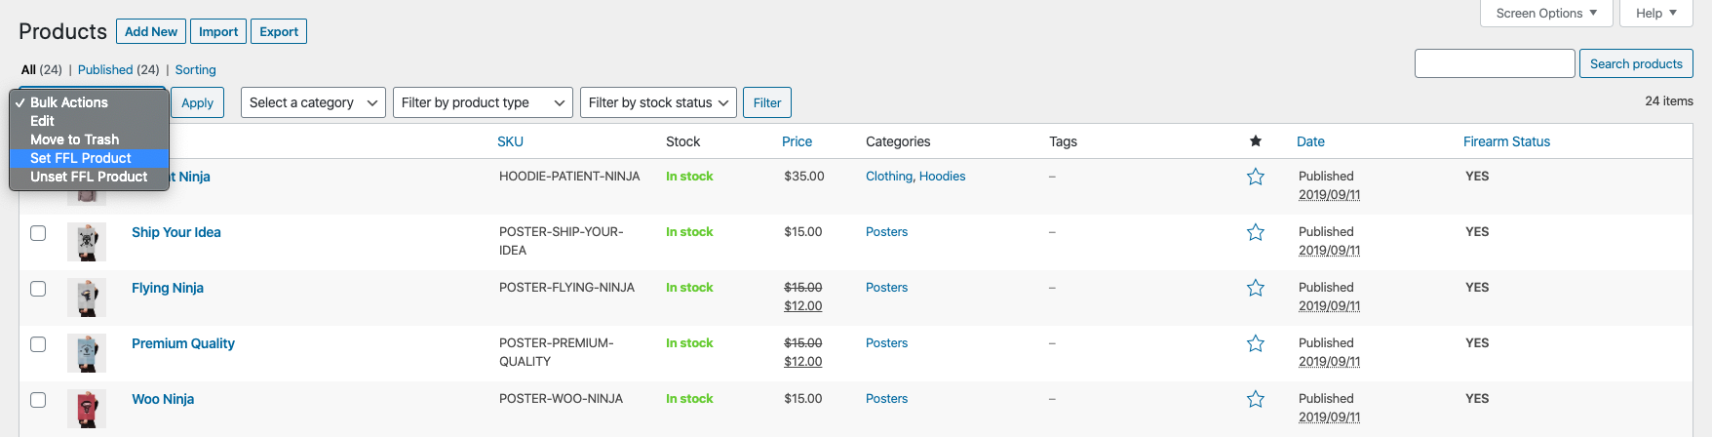The width and height of the screenshot is (1712, 437).
Task: Open the Woo Ninja product thumbnail
Action: pyautogui.click(x=86, y=409)
